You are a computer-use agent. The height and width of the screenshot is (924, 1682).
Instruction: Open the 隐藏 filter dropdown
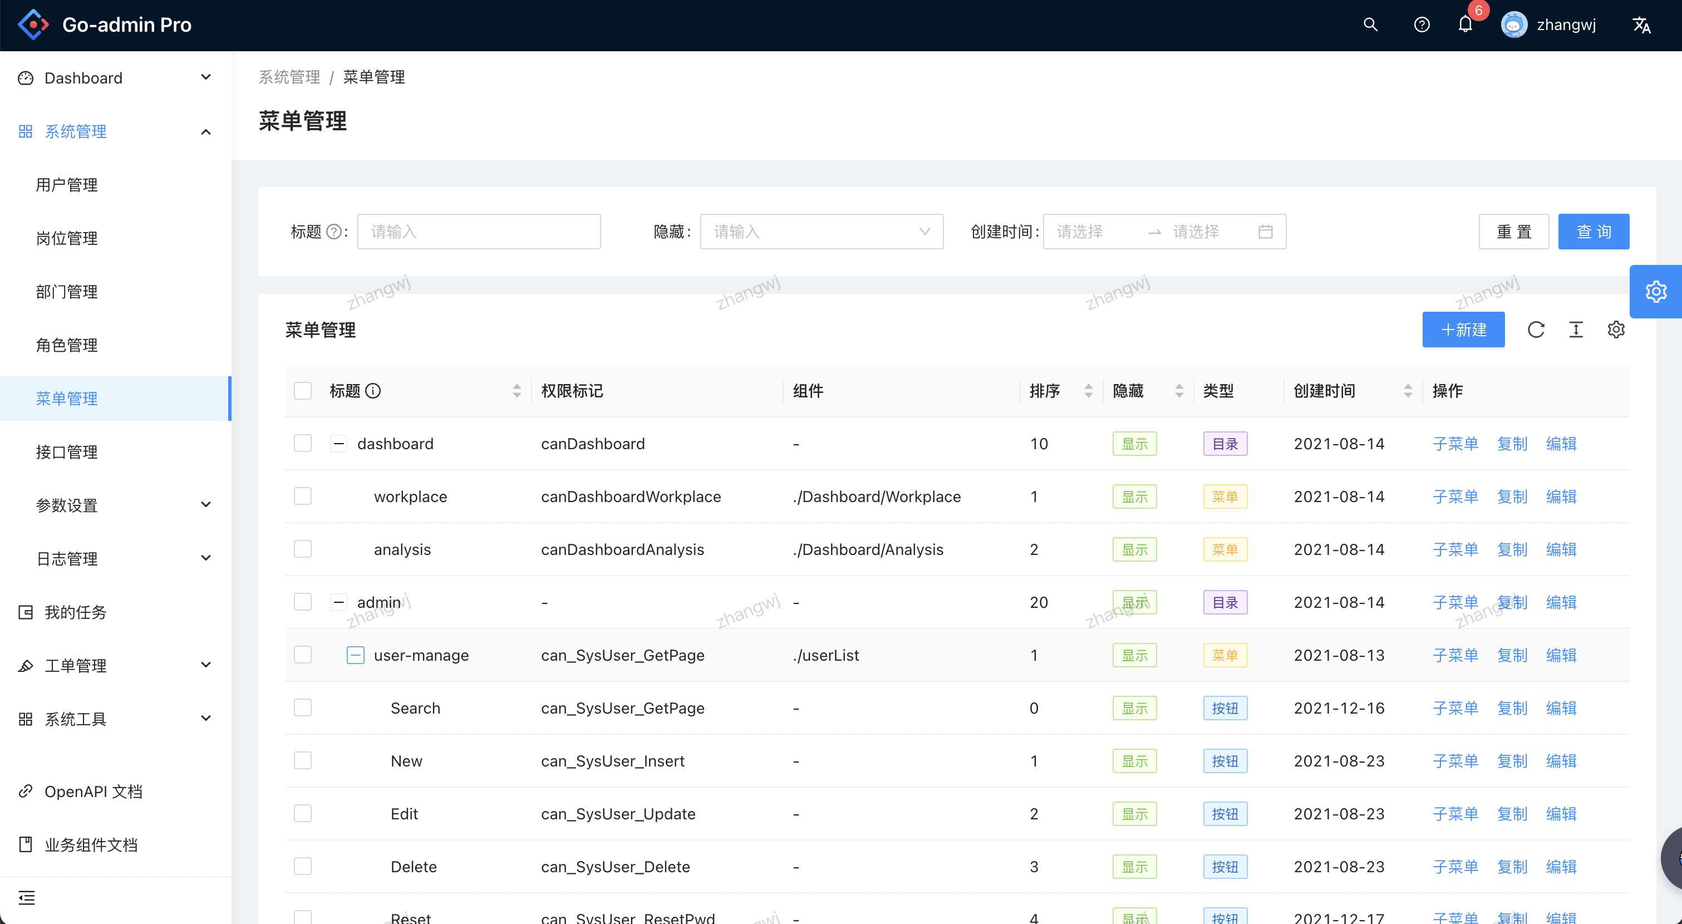tap(819, 232)
